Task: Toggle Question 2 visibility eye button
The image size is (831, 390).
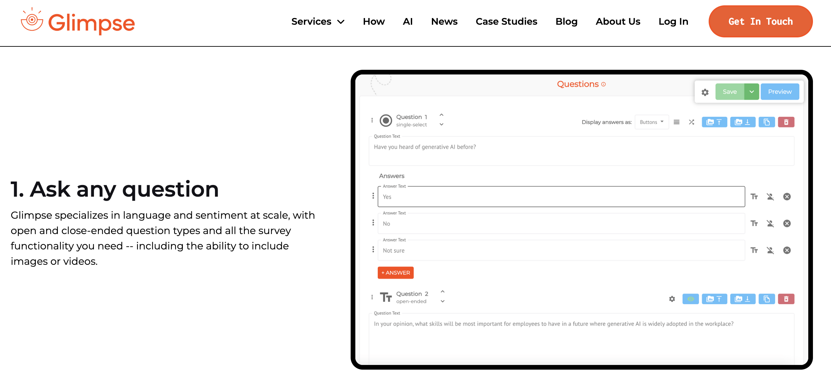Action: point(690,299)
